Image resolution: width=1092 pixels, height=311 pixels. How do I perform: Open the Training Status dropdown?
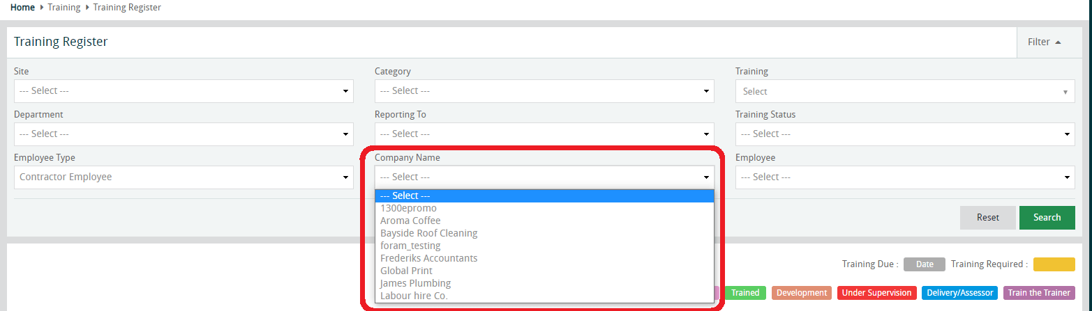coord(905,134)
